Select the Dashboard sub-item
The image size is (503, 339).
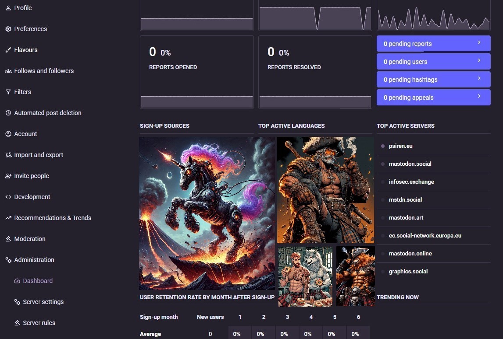pos(38,281)
